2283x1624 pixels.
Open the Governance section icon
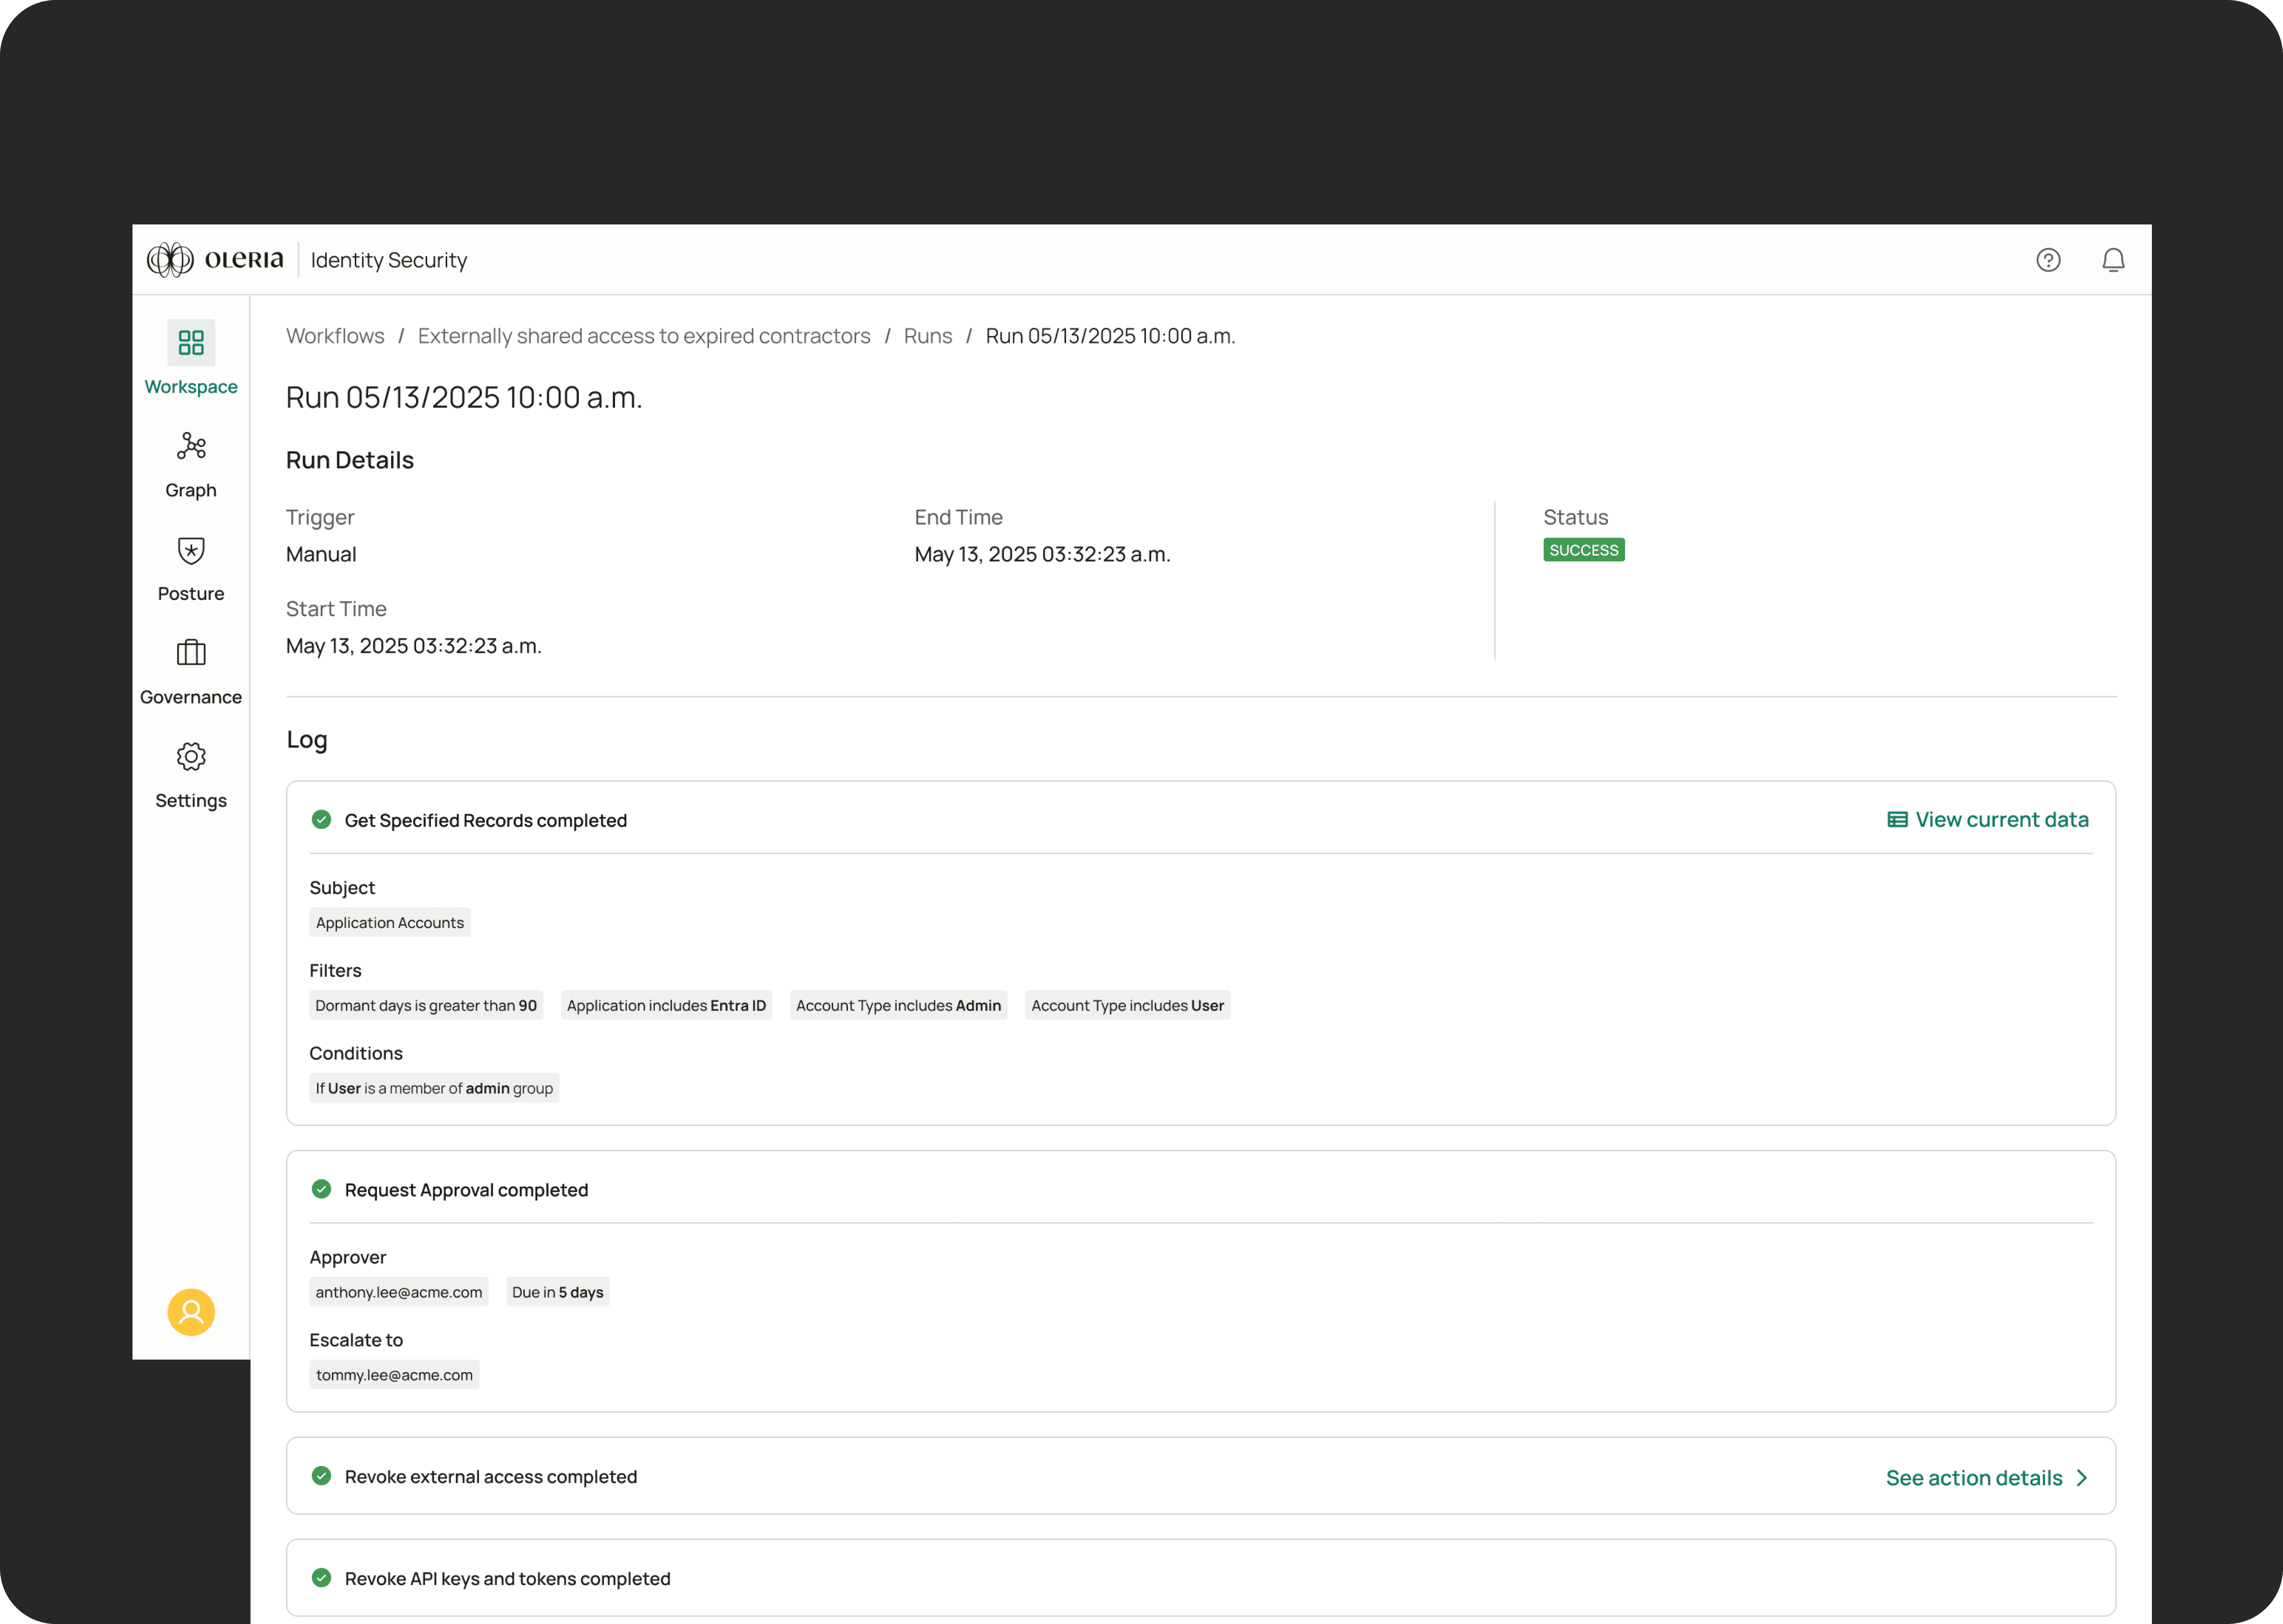pyautogui.click(x=190, y=653)
